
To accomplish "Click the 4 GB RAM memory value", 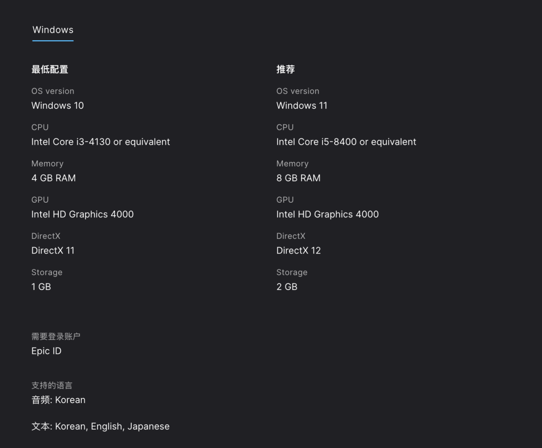I will 53,178.
